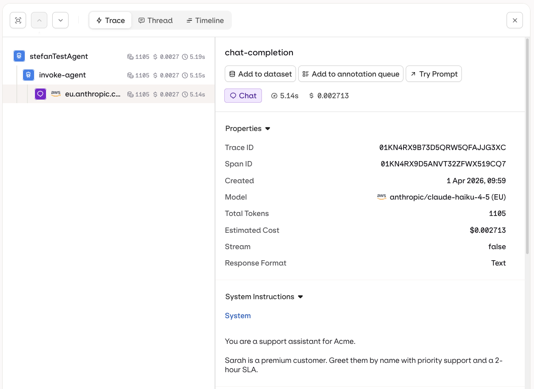The image size is (534, 389).
Task: Click Add to annotation queue button
Action: (x=350, y=74)
